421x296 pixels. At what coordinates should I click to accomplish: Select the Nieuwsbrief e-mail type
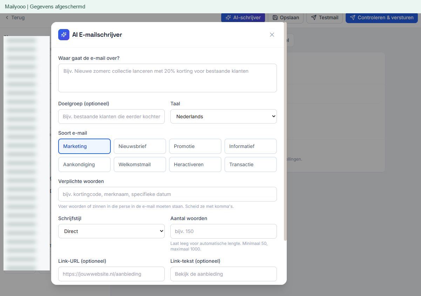[x=140, y=146]
